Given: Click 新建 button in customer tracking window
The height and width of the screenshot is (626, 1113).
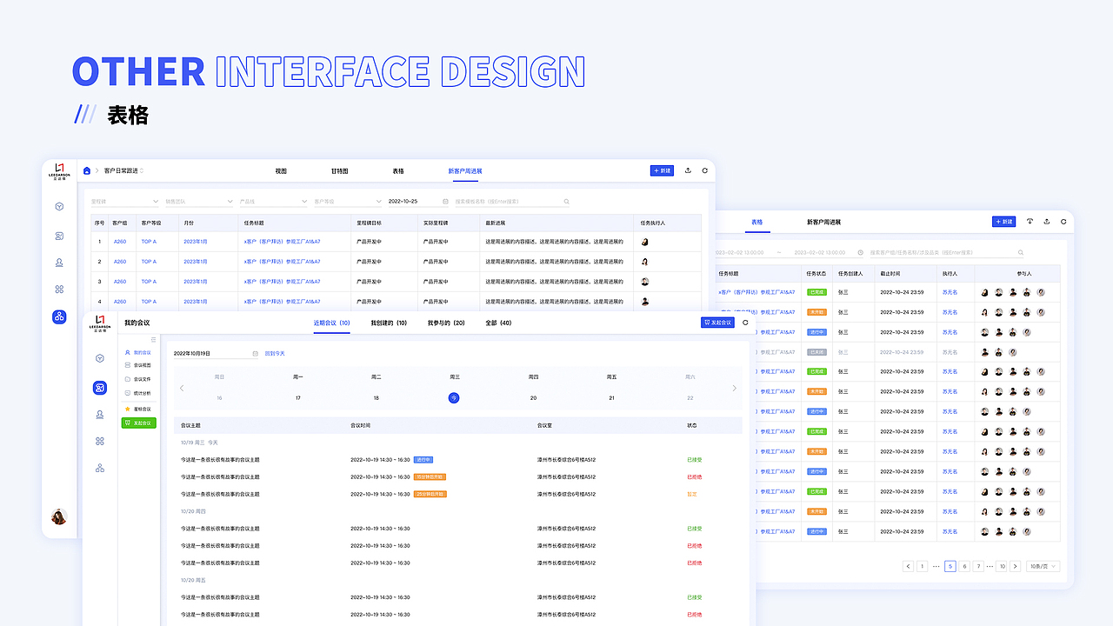Looking at the screenshot, I should coord(662,171).
